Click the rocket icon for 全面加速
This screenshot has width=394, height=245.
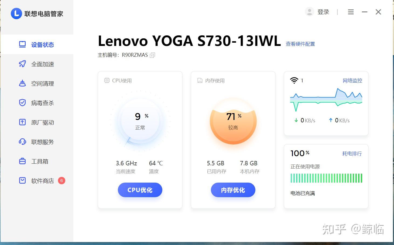[22, 64]
